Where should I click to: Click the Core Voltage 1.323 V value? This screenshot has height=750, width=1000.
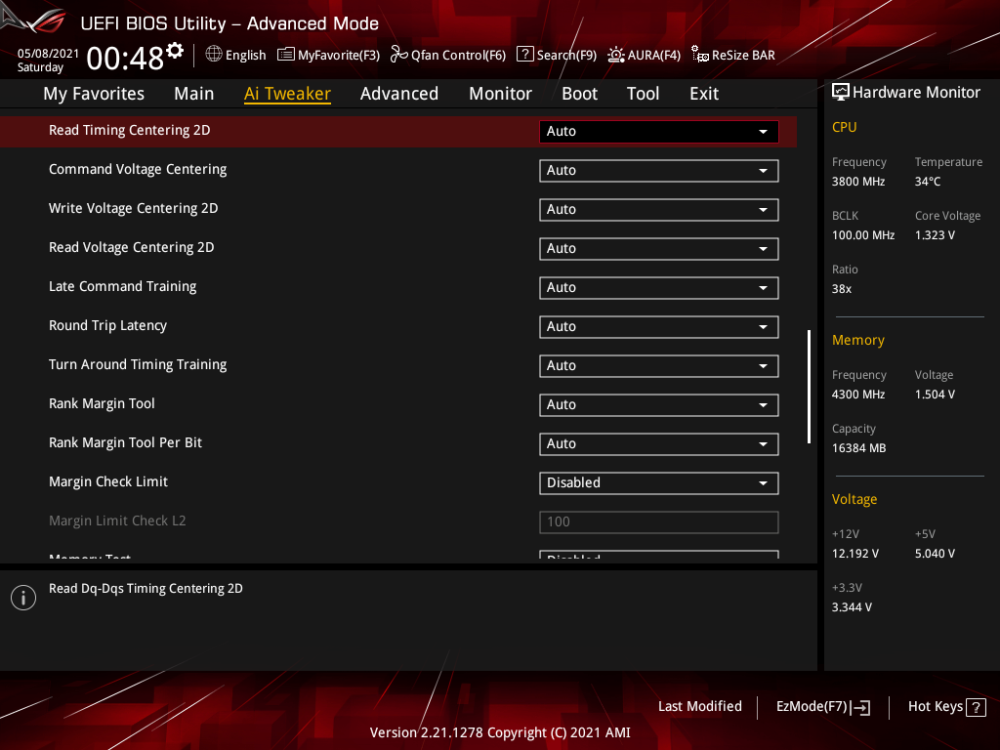[x=935, y=235]
